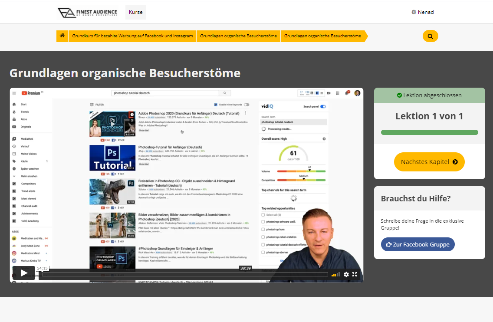The image size is (493, 322).
Task: Click the YouTube search magnifier button in video
Action: coord(225,93)
